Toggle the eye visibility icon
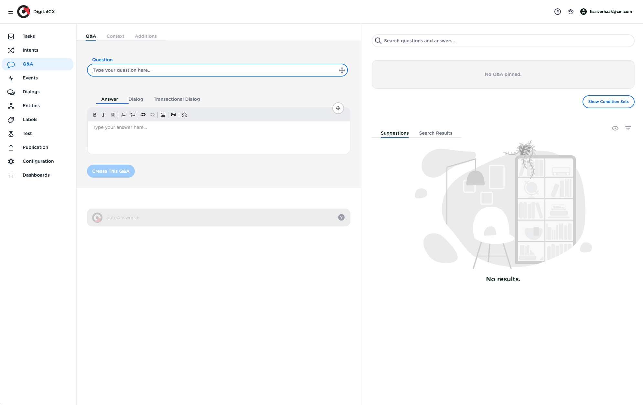This screenshot has height=405, width=643. tap(615, 128)
